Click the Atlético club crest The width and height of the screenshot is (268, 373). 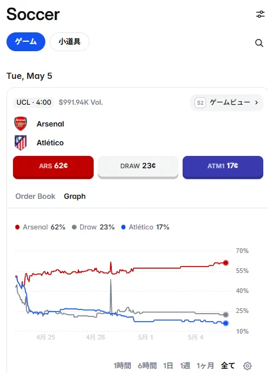21,143
